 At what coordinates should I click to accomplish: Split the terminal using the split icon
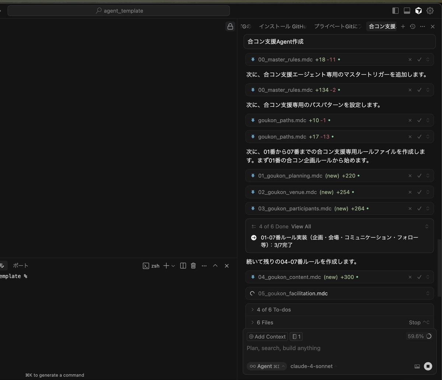[x=183, y=265]
